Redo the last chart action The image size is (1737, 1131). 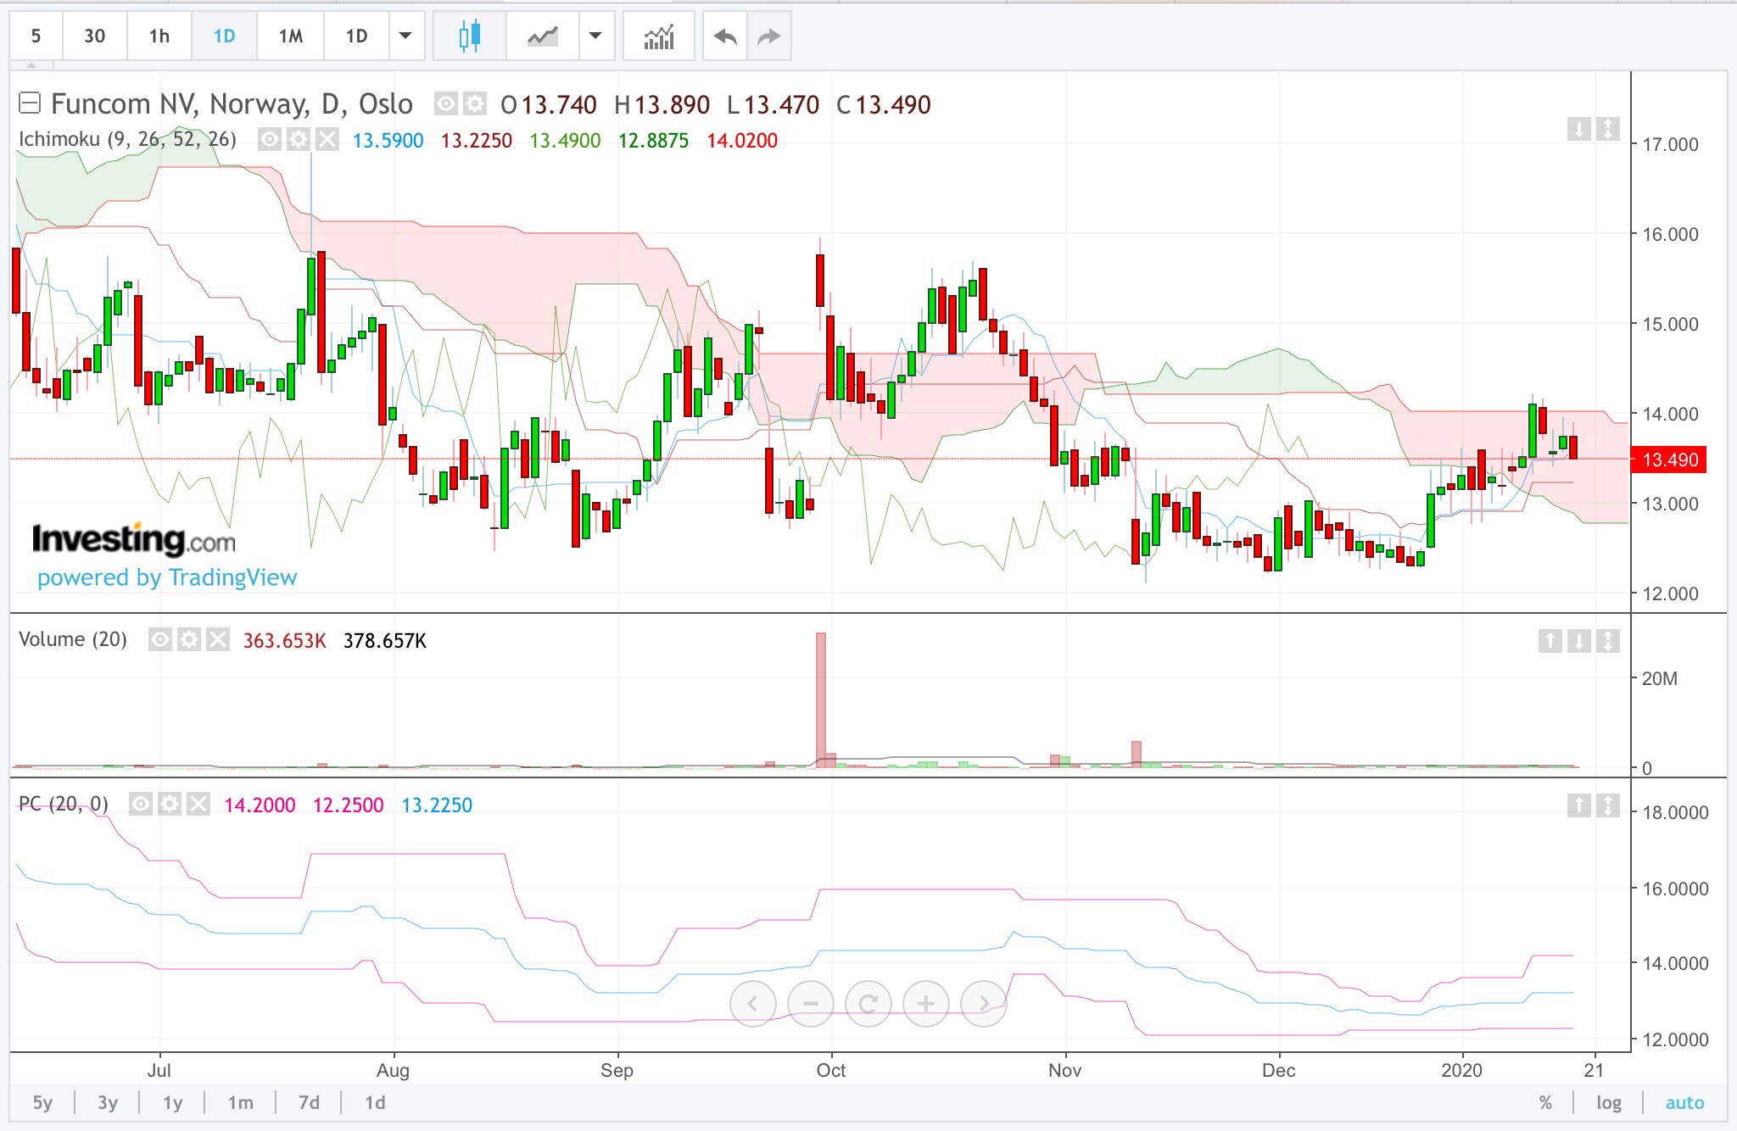pos(768,36)
